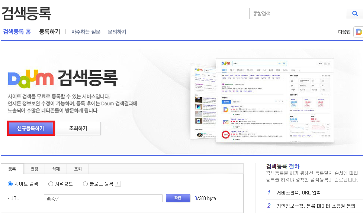The width and height of the screenshot is (363, 213).
Task: Click the Daum search result preview image
Action: pyautogui.click(x=261, y=101)
